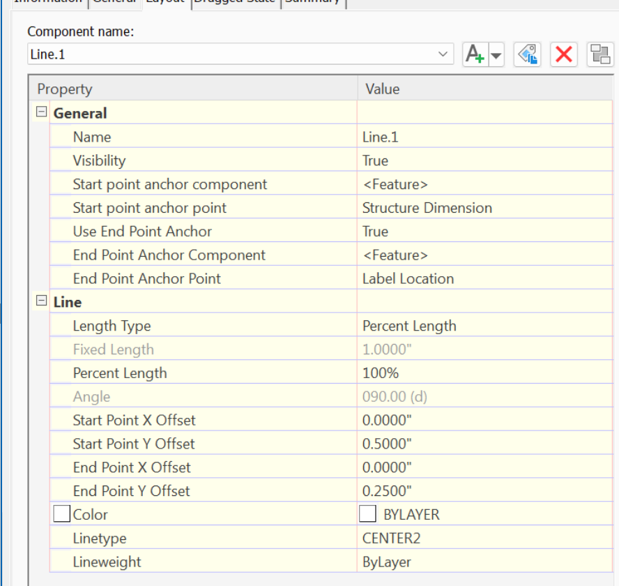The height and width of the screenshot is (586, 619).
Task: Select the General tab
Action: (114, 3)
